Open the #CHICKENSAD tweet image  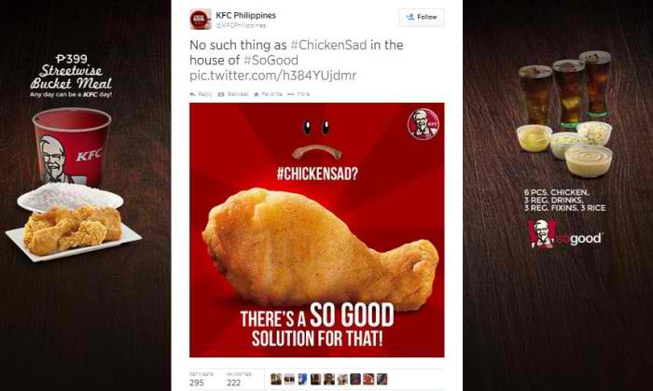(317, 230)
